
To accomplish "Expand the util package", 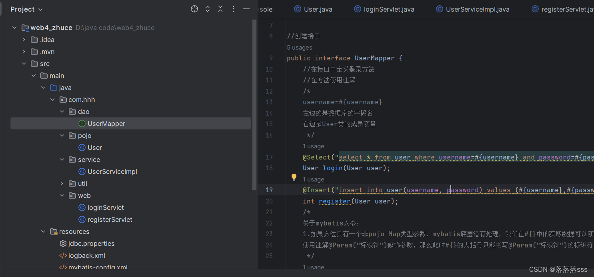I will tap(62, 183).
